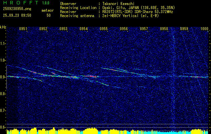211x134 pixels.
Task: Select the 0953 time label
Action: [x=63, y=29]
